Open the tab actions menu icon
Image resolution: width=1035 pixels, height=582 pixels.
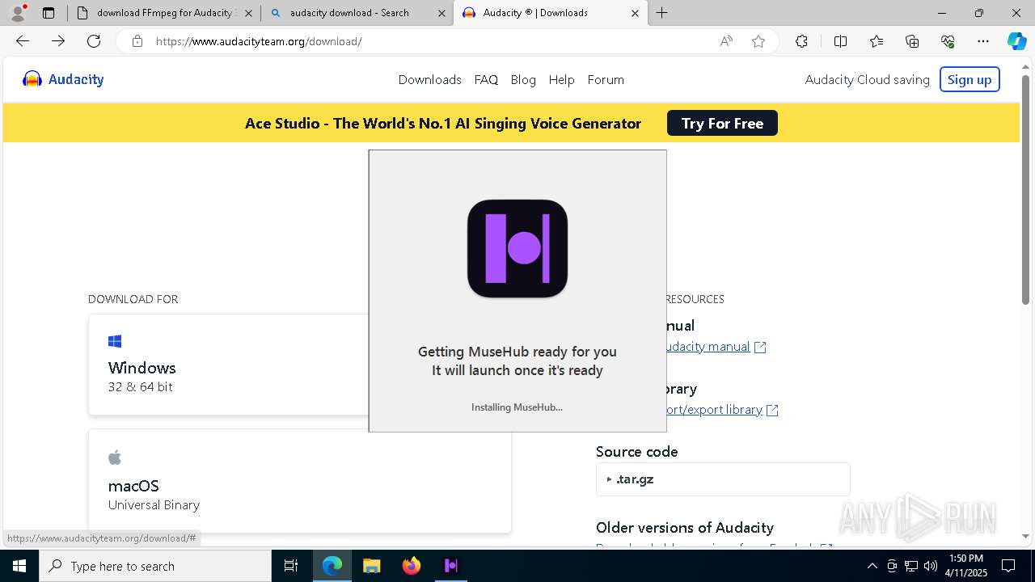click(x=49, y=13)
